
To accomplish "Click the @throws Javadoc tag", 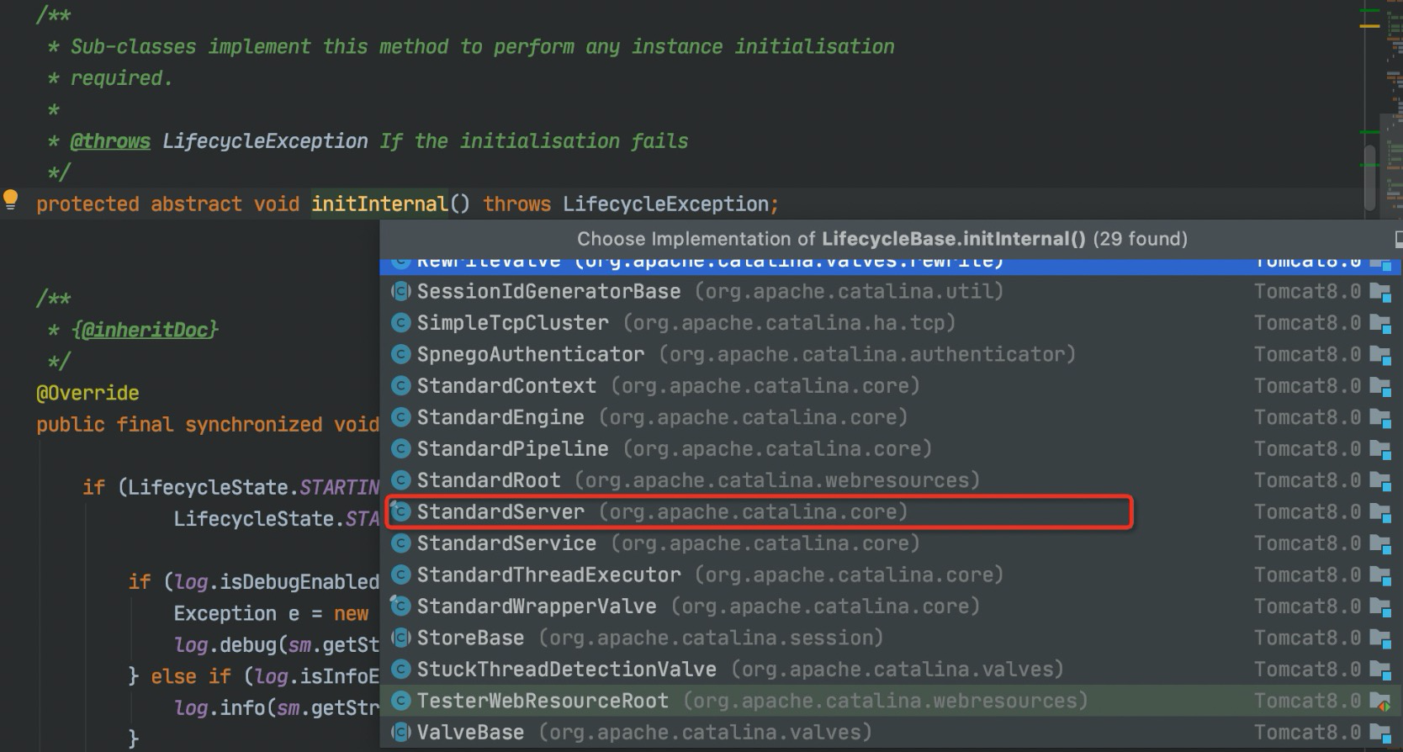I will (x=110, y=141).
